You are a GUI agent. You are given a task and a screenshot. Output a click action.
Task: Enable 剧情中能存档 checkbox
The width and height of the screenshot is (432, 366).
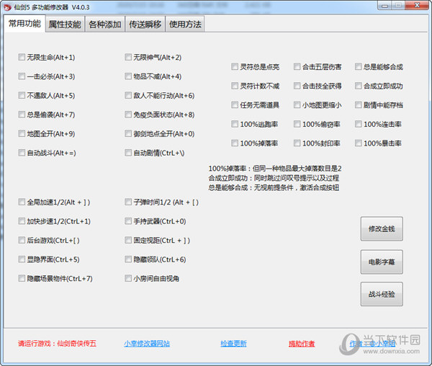[x=358, y=105]
